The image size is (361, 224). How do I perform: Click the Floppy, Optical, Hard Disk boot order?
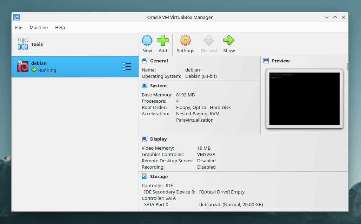(203, 107)
